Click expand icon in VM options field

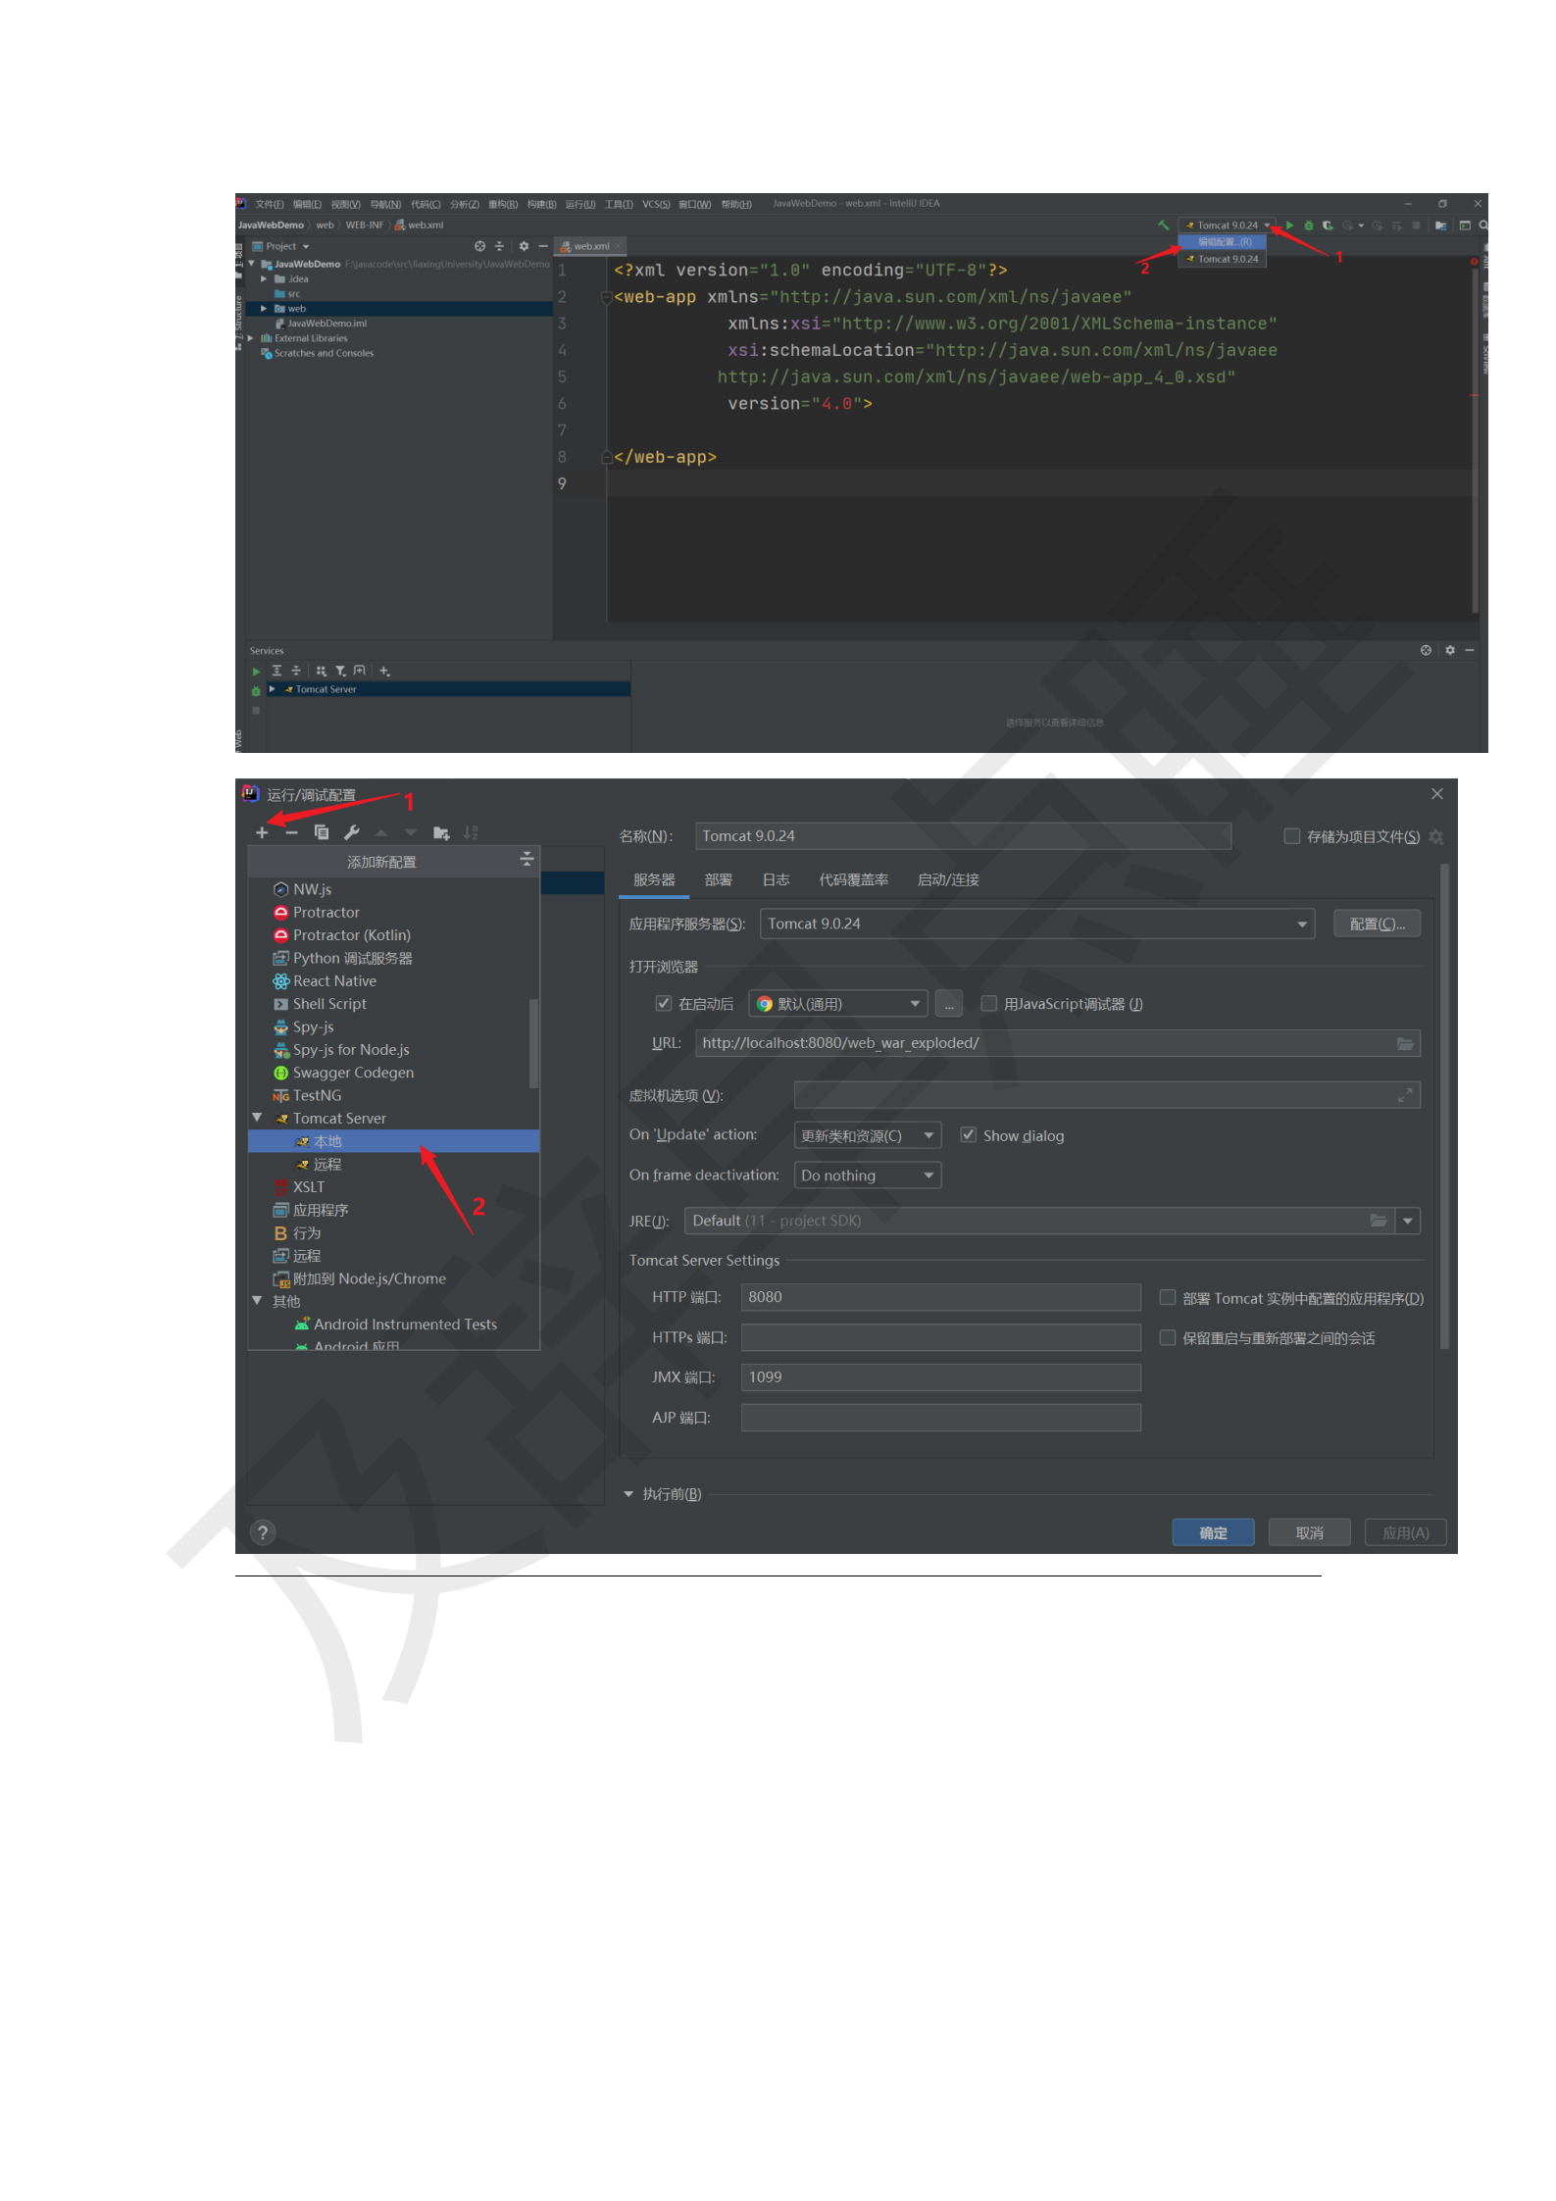[x=1405, y=1095]
